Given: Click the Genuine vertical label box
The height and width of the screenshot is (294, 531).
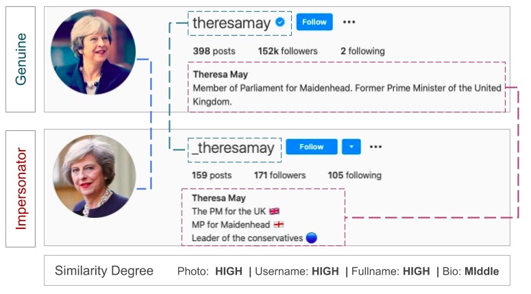Looking at the screenshot, I should pos(21,59).
